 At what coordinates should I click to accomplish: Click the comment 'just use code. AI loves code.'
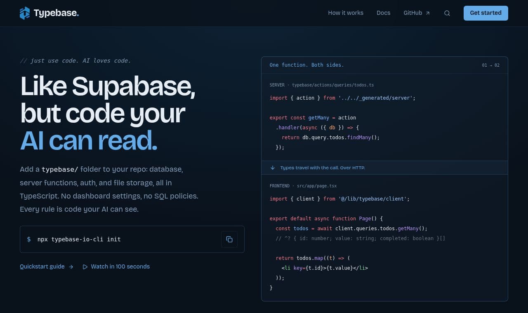point(75,61)
